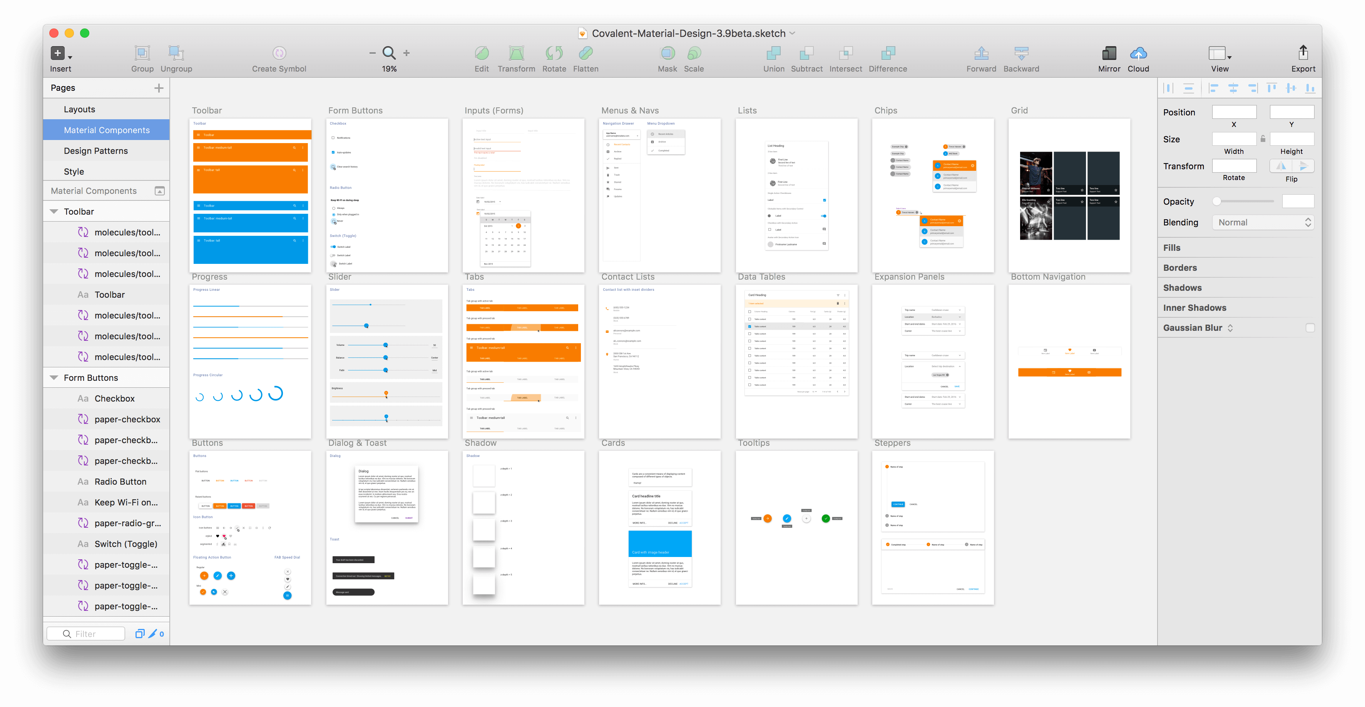Open the filename dropdown next to Covalent-Material-Design-3.9beta.sketch
The height and width of the screenshot is (707, 1365).
792,33
